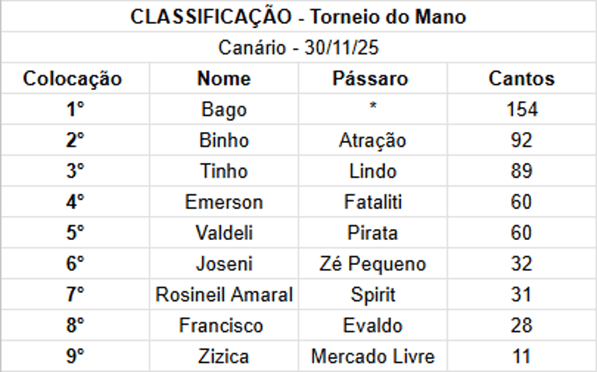Image resolution: width=597 pixels, height=372 pixels.
Task: Select the Fataliti cell
Action: pyautogui.click(x=373, y=202)
